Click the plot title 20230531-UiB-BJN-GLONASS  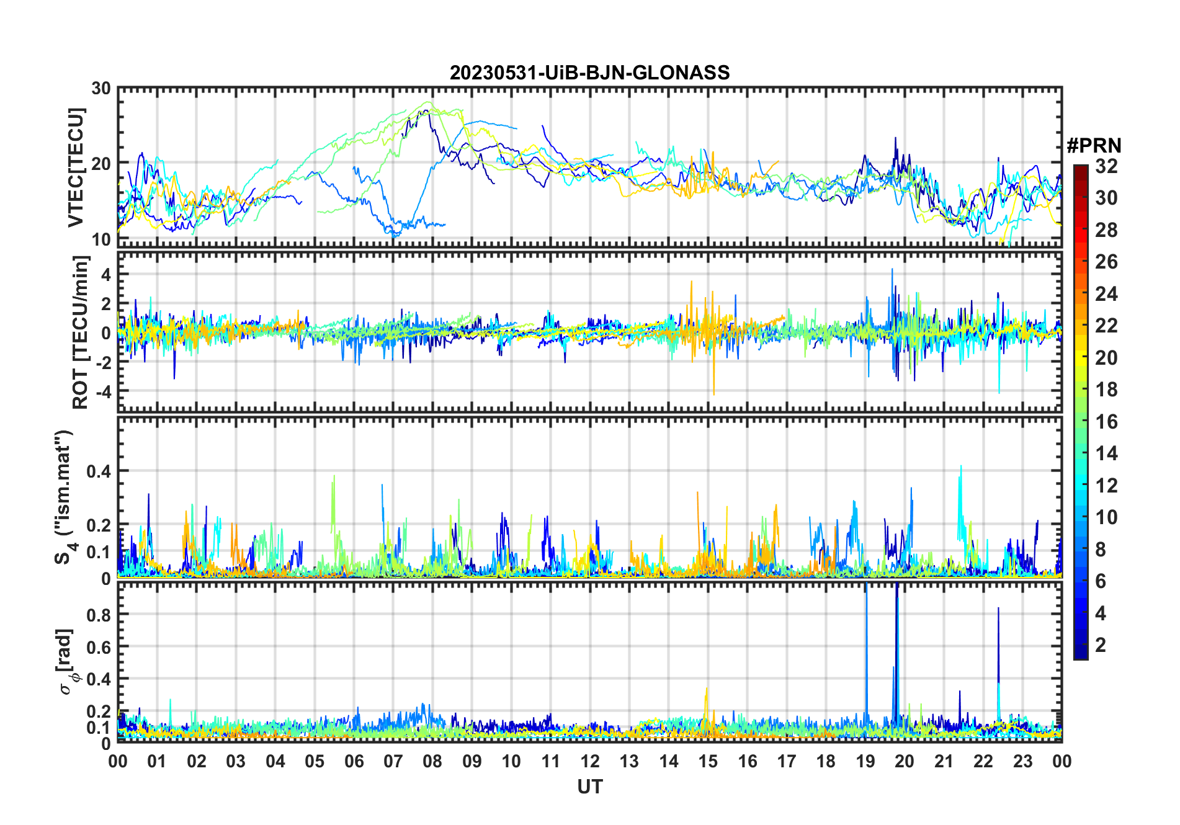(x=589, y=73)
